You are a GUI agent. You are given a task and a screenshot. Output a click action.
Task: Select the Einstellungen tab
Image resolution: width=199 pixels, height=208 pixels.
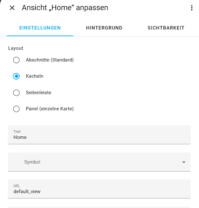coord(40,28)
